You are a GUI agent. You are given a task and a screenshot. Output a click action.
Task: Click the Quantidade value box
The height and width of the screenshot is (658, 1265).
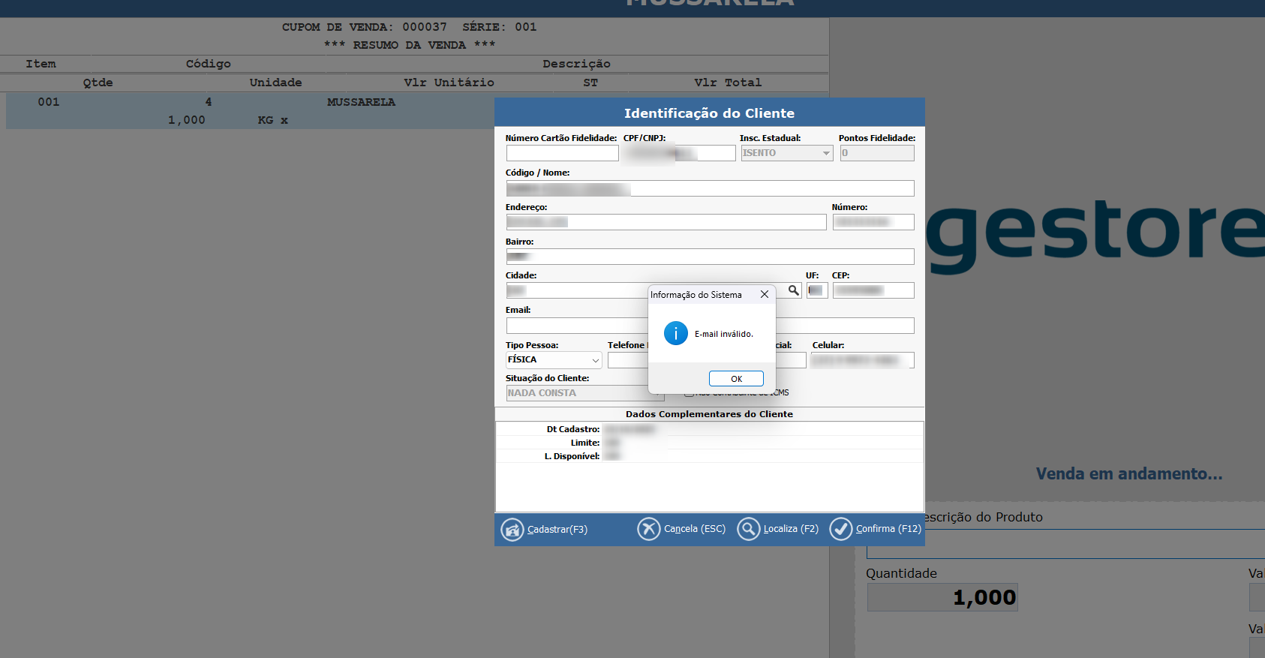pyautogui.click(x=942, y=597)
